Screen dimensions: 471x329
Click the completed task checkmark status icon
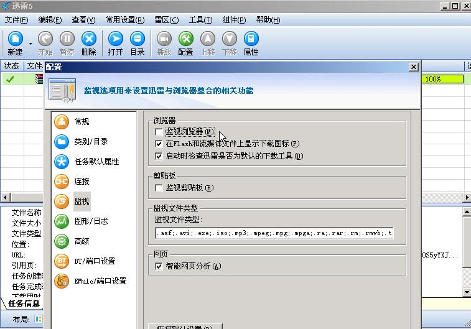10,79
